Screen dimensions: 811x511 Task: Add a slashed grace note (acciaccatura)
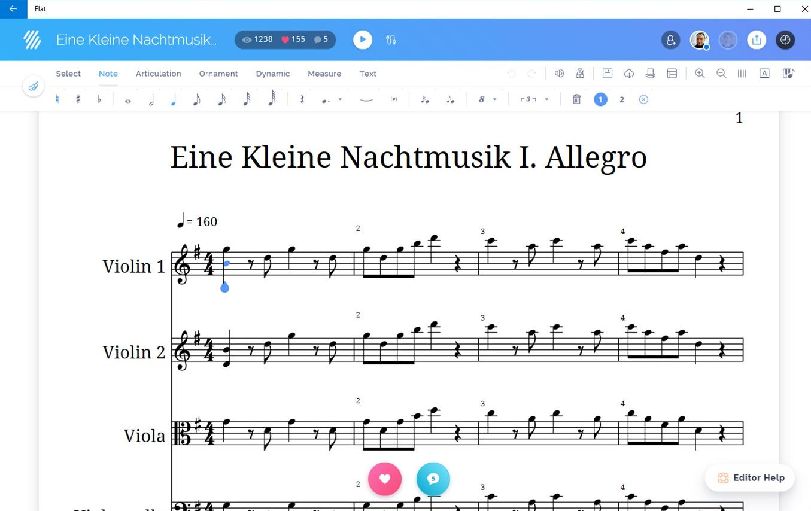pos(425,100)
